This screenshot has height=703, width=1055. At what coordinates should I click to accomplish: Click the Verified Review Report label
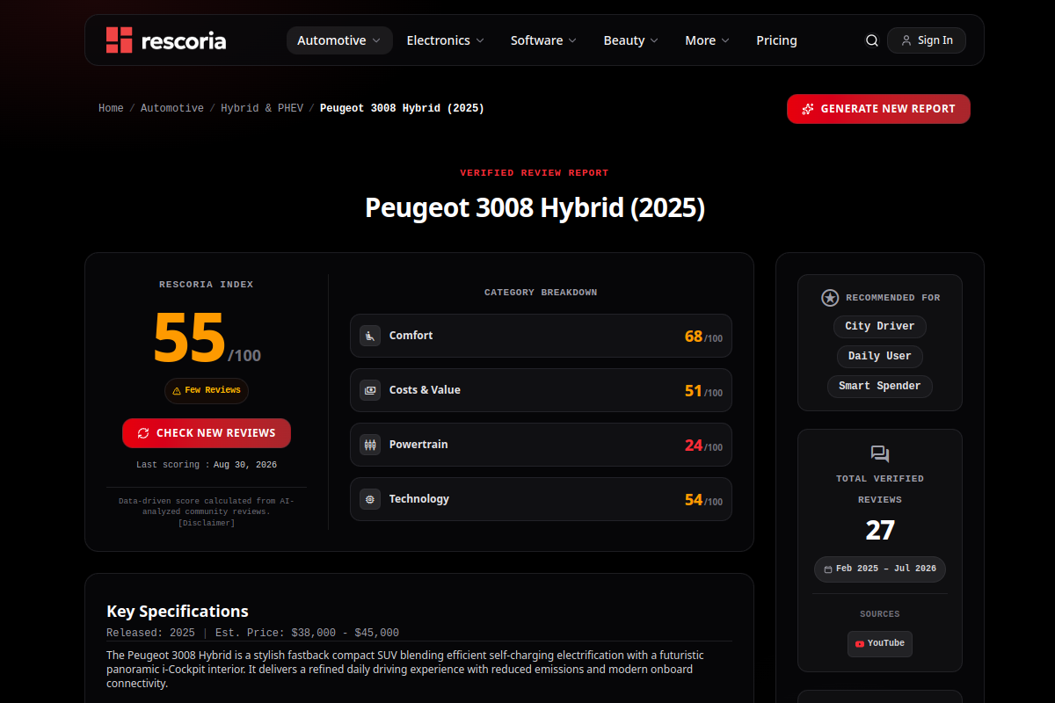click(535, 173)
